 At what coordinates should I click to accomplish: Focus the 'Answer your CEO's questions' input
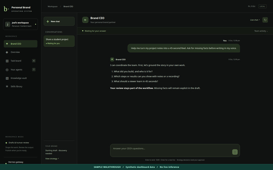pyautogui.click(x=175, y=150)
